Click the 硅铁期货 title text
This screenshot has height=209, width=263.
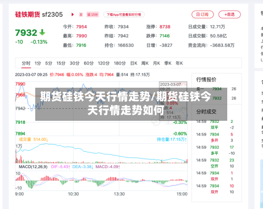[27, 15]
